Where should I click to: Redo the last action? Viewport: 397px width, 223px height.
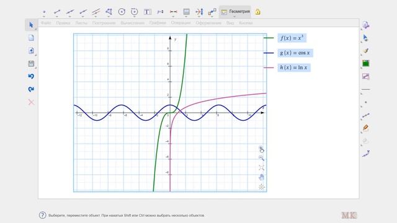click(31, 89)
